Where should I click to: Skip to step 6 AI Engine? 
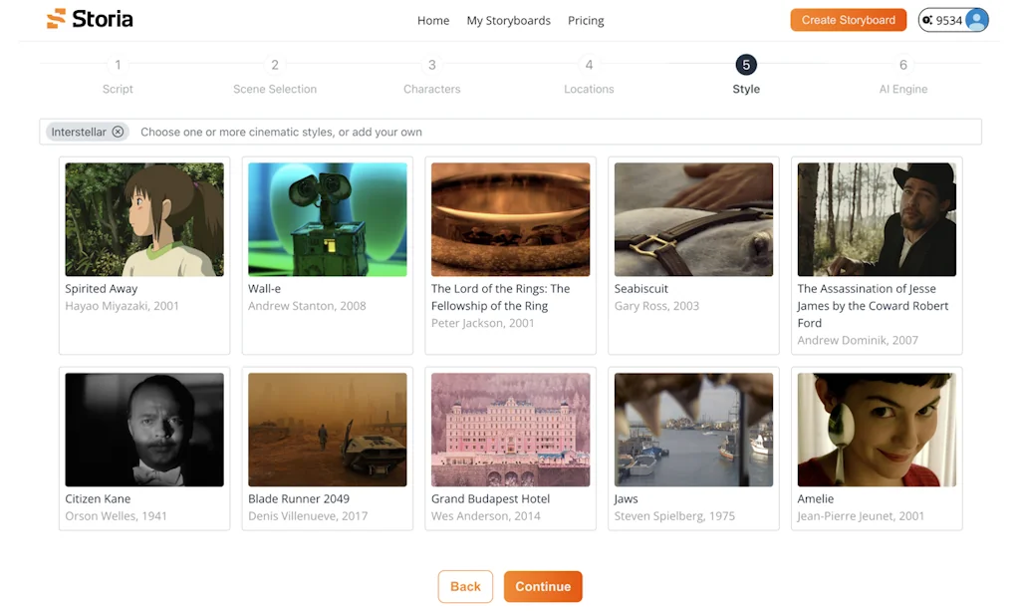pyautogui.click(x=903, y=66)
